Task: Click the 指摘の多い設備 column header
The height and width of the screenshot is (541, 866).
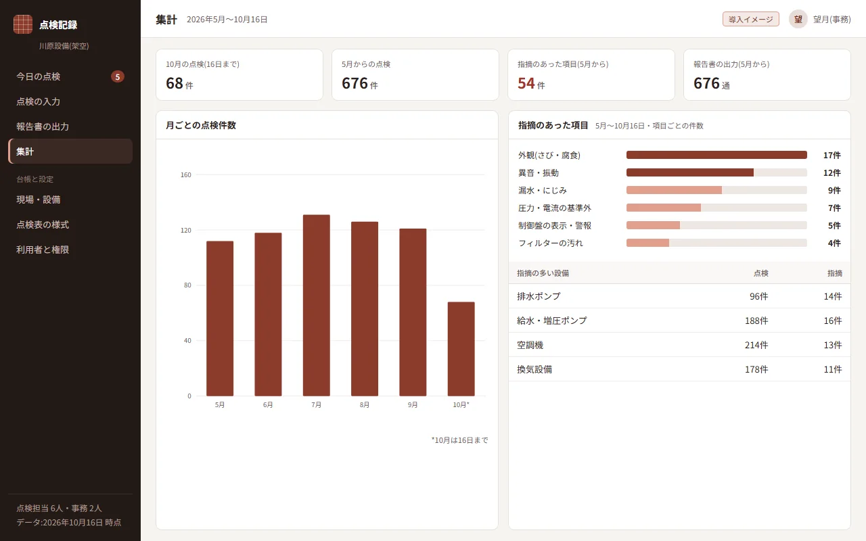Action: point(543,273)
